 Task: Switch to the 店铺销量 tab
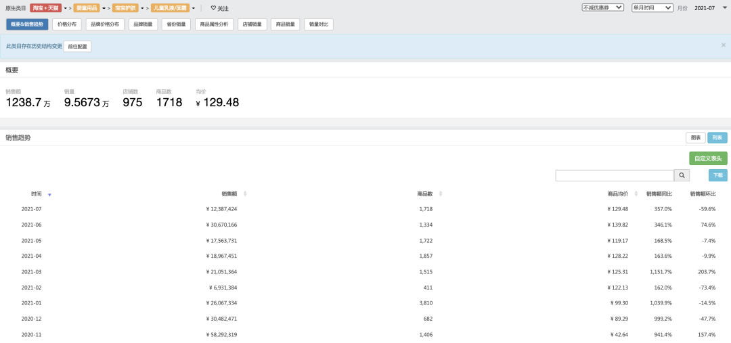point(252,25)
